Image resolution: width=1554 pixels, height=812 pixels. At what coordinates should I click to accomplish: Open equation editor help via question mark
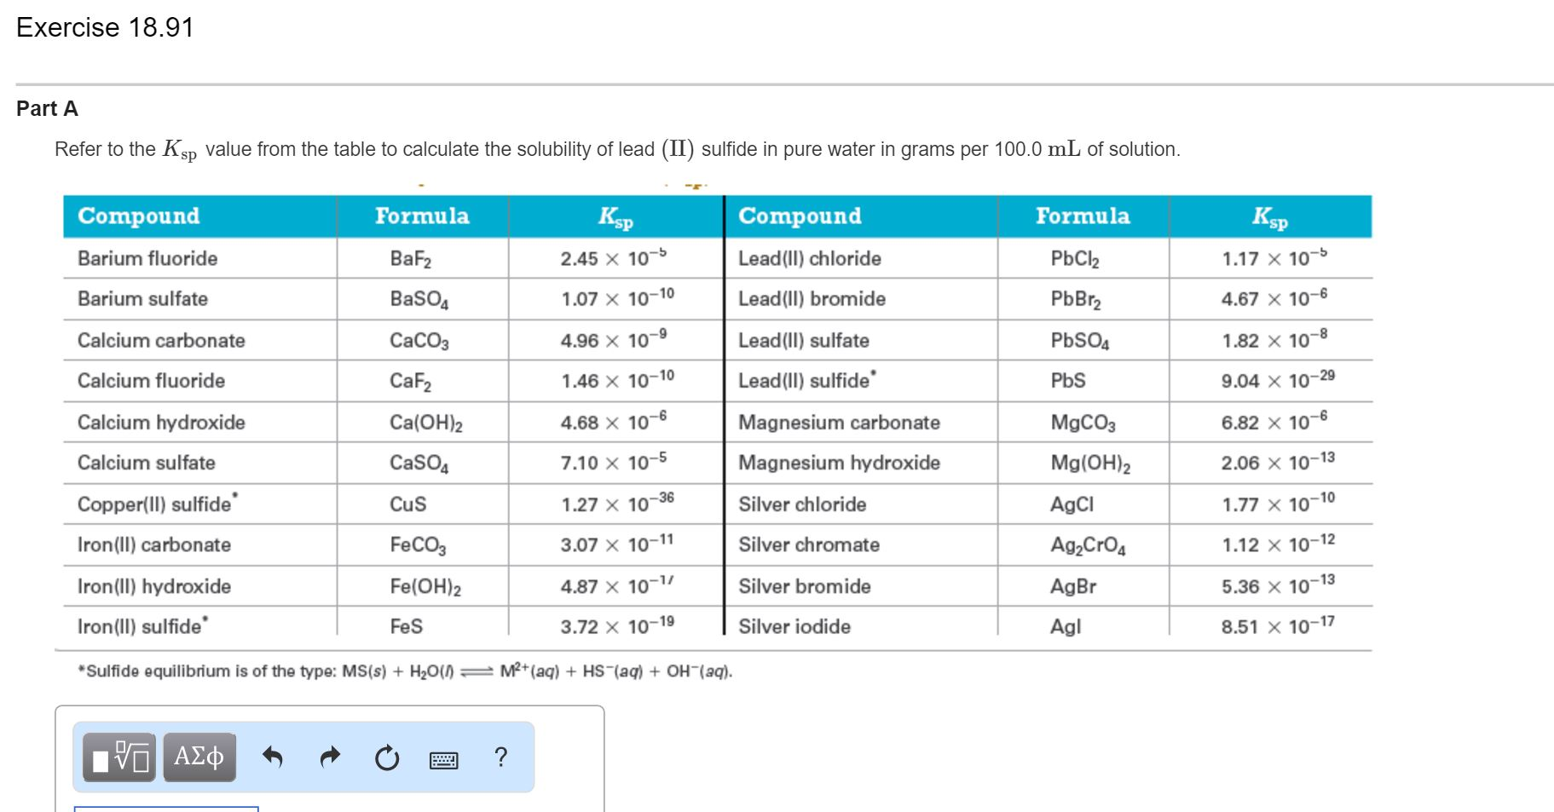click(x=501, y=757)
